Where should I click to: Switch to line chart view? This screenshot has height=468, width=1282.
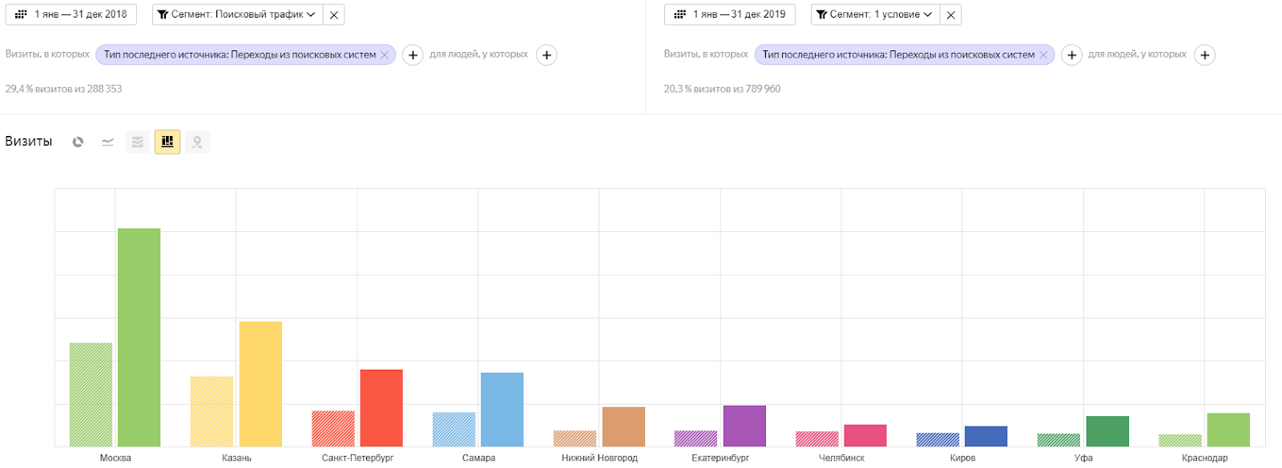click(x=107, y=142)
